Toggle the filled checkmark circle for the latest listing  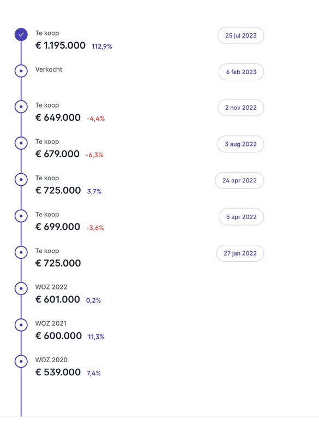point(21,34)
